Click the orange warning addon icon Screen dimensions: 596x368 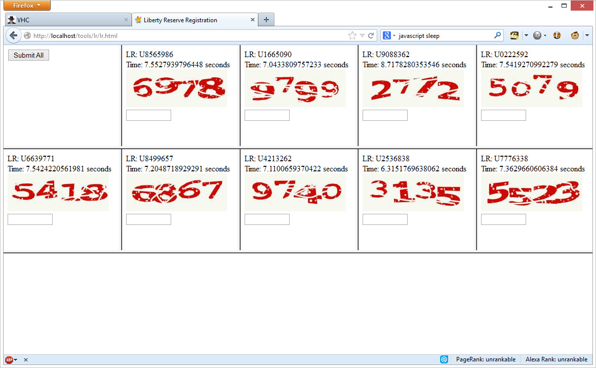557,35
